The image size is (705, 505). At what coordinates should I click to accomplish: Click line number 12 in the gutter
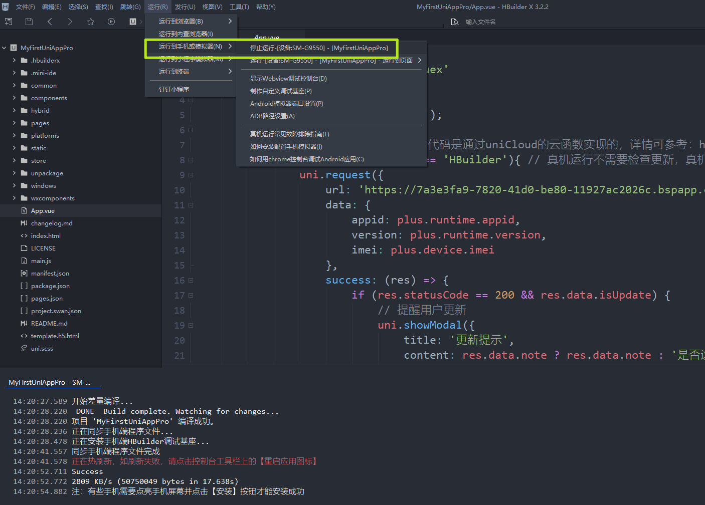(x=180, y=220)
